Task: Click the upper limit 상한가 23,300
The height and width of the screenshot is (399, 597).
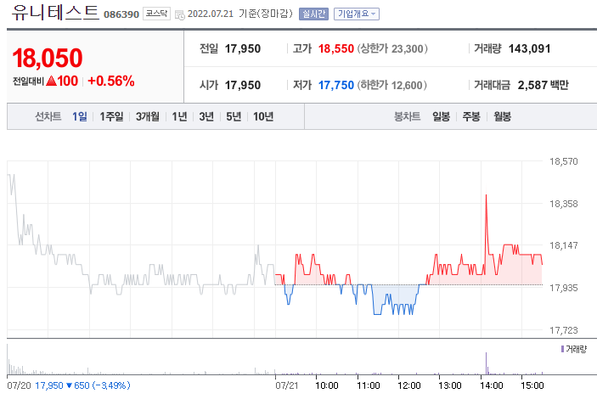Action: pos(392,48)
